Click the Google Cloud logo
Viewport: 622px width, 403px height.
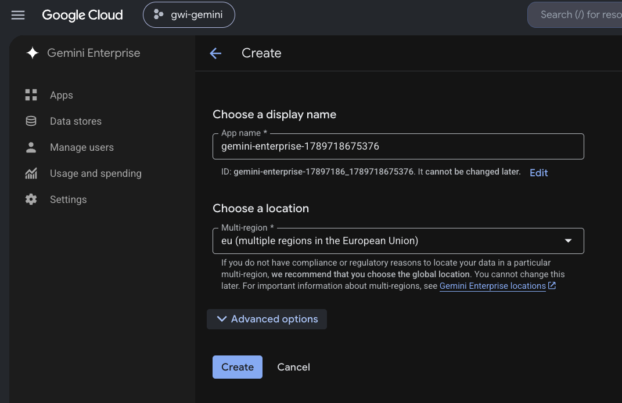[82, 15]
